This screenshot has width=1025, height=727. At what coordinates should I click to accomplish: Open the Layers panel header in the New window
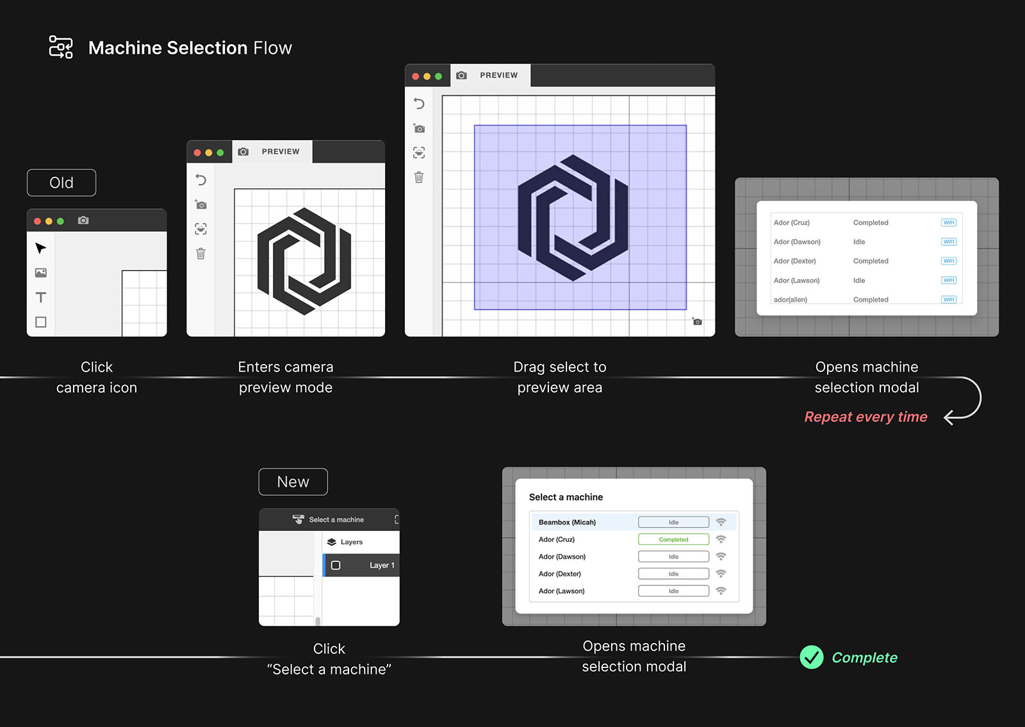(361, 542)
